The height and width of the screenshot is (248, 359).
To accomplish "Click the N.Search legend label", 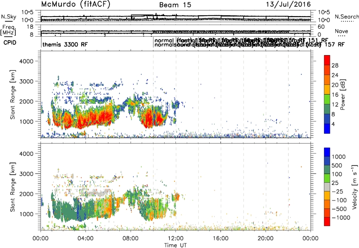I will (346, 17).
